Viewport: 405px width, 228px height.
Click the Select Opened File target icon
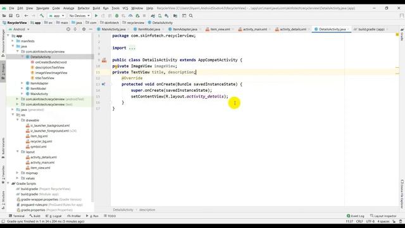[x=68, y=29]
